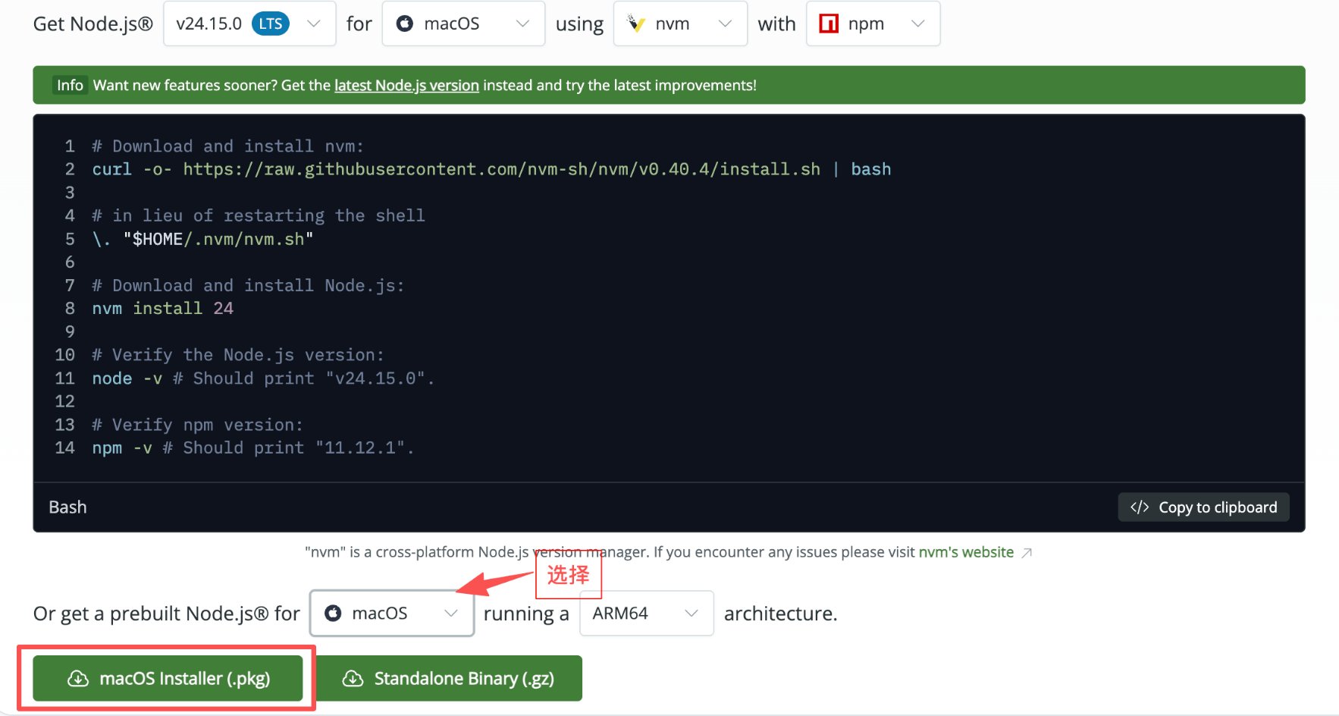Viewport: 1339px width, 716px height.
Task: Click the '\. "$HOME/.nvm/nvm.sh"' line
Action: (202, 239)
